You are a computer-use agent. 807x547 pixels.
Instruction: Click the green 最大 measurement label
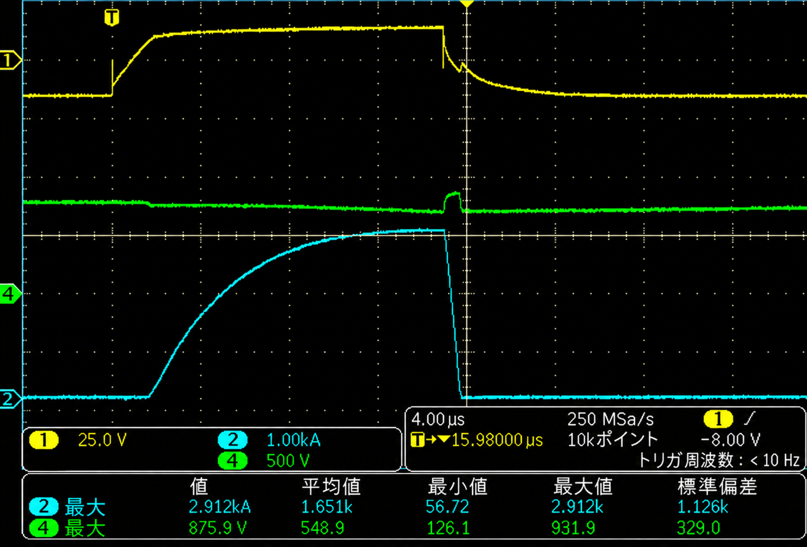point(85,528)
